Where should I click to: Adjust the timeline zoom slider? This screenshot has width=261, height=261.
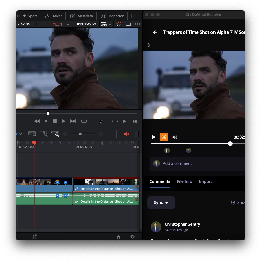(80, 134)
